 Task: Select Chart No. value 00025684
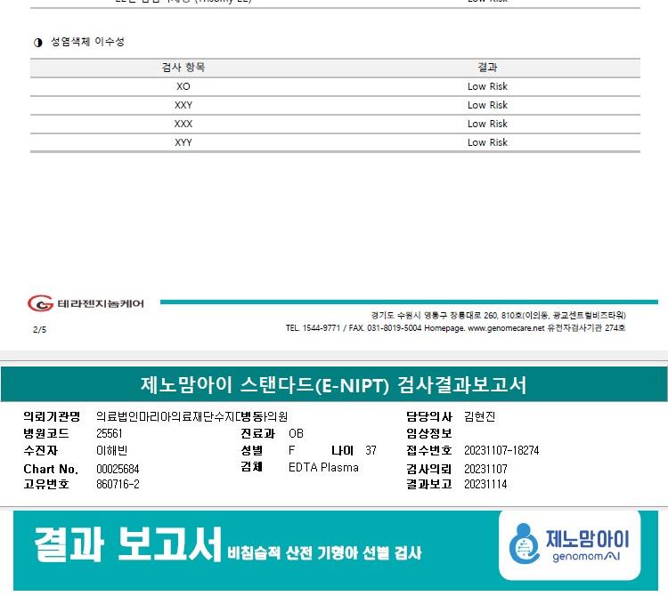(x=118, y=469)
